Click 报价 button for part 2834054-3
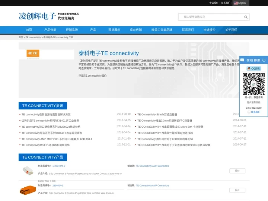The height and width of the screenshot is (201, 268). click(237, 190)
